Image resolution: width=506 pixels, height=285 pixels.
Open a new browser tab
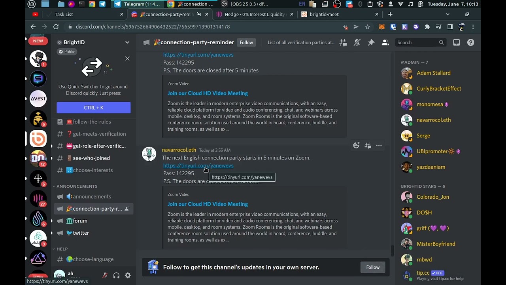[390, 14]
